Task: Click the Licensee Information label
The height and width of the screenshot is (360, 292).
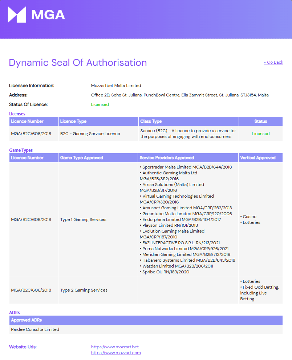Action: pos(32,86)
